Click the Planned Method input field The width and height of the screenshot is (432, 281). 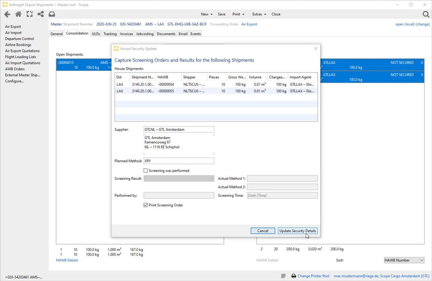pos(179,161)
